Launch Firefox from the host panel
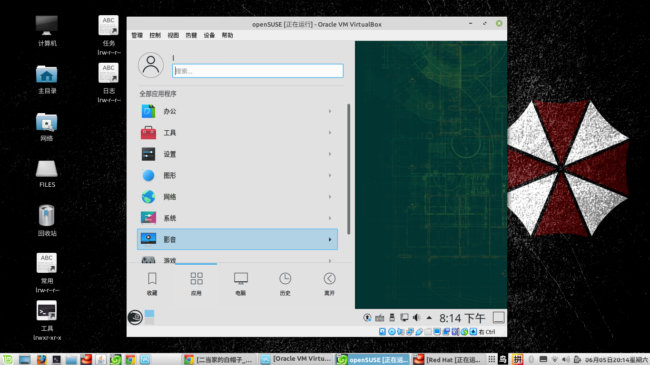This screenshot has width=650, height=365. pyautogui.click(x=41, y=360)
